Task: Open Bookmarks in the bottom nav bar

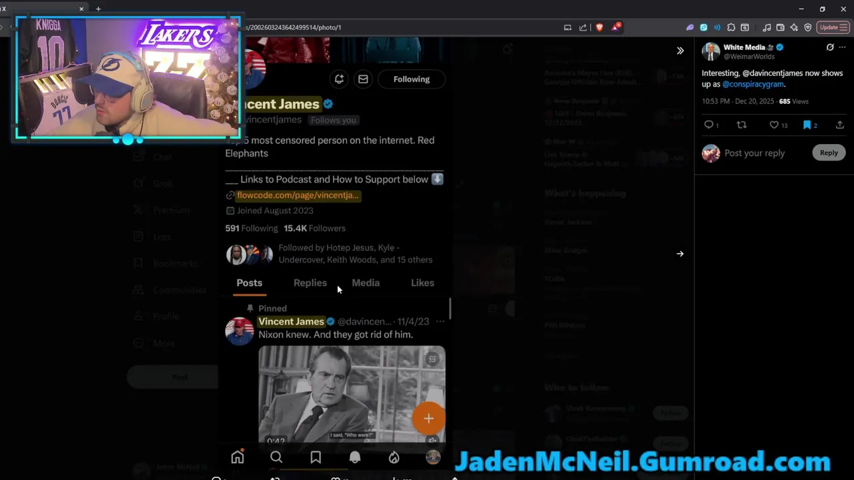Action: coord(316,457)
